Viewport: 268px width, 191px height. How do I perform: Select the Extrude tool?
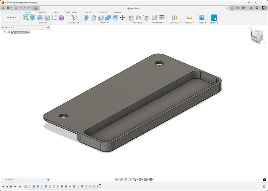tap(32, 18)
